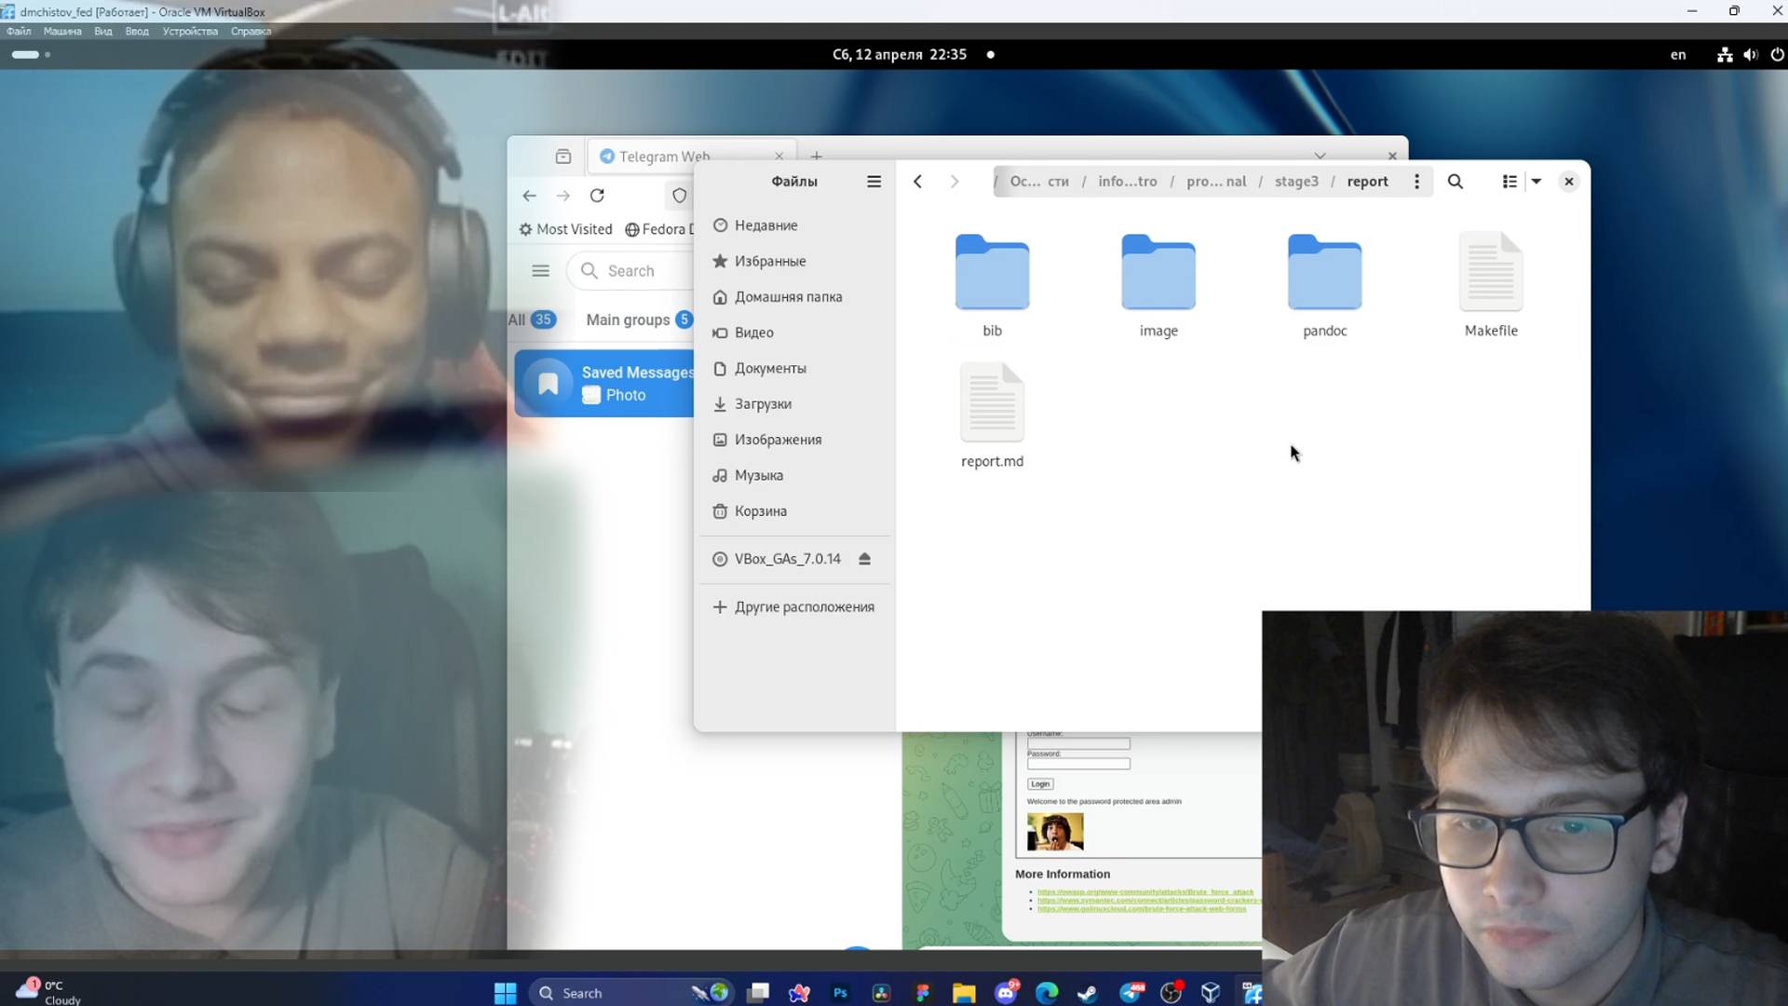Toggle list view in Files
Image resolution: width=1788 pixels, height=1006 pixels.
pyautogui.click(x=1510, y=182)
